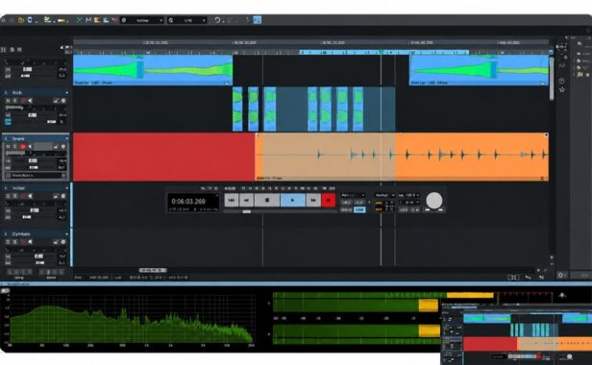Select the orange Snare audio clip
The width and height of the screenshot is (592, 365).
[402, 157]
